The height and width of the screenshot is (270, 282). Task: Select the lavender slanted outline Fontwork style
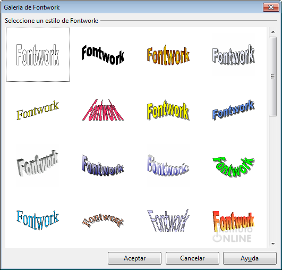(168, 221)
